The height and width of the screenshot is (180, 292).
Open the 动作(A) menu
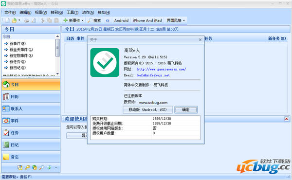tap(88, 13)
